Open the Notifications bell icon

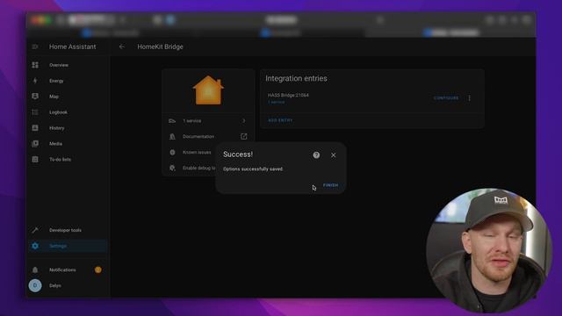pos(35,269)
